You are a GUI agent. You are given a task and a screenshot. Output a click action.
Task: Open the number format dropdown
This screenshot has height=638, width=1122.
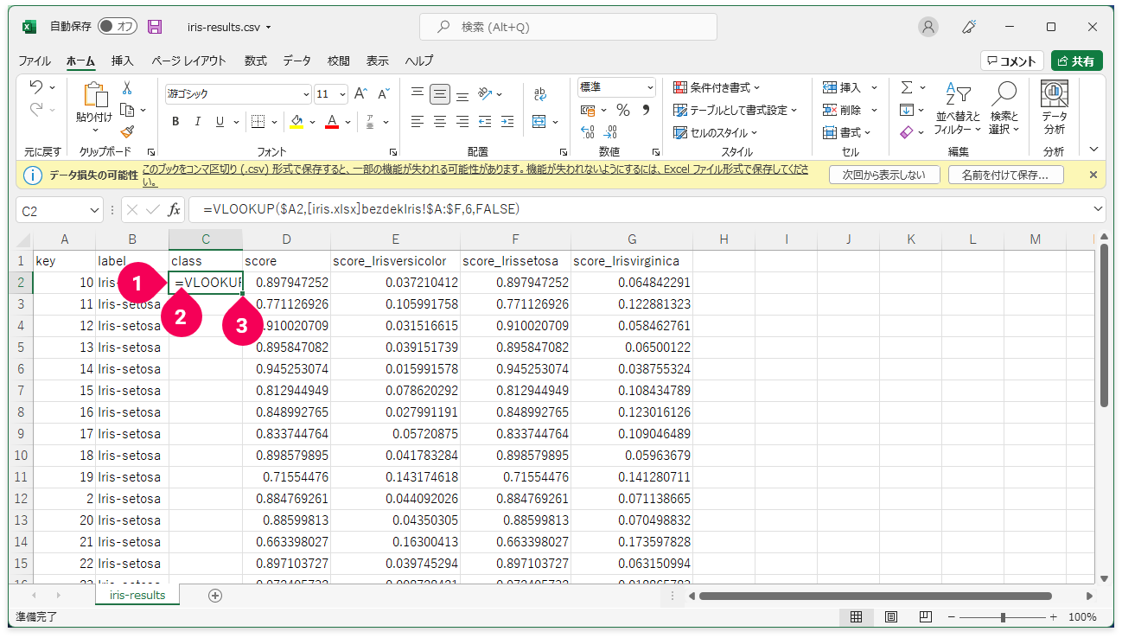650,87
